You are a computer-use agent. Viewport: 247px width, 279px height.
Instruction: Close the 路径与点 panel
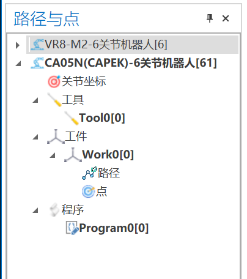226,18
